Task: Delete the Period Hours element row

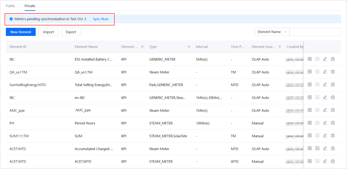Action: coord(333,123)
